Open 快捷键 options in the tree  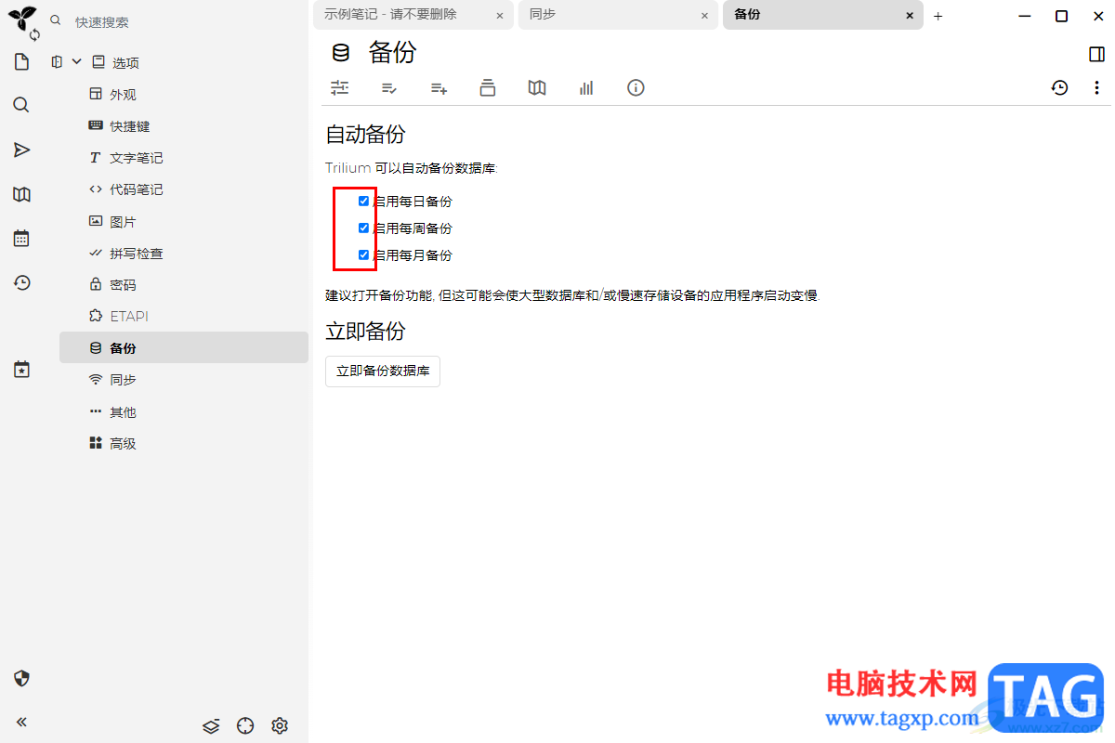click(130, 126)
